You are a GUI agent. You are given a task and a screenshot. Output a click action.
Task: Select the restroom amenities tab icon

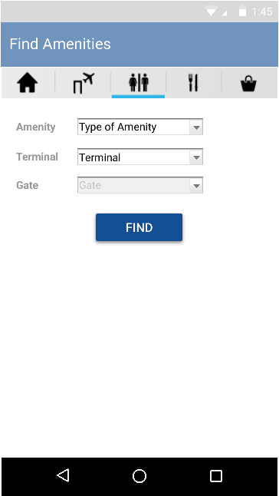[x=138, y=83]
